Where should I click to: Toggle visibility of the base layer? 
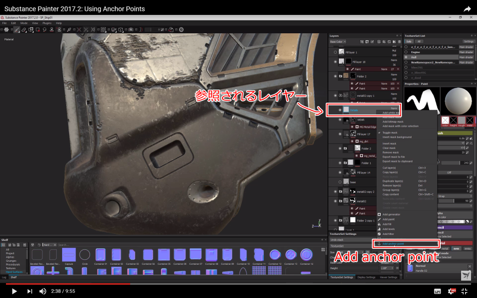(340, 182)
